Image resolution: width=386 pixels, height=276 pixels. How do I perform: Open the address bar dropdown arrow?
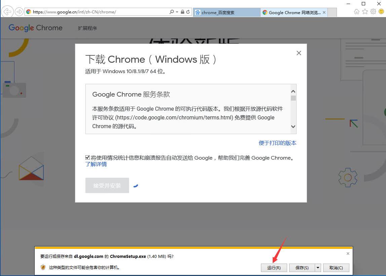tap(177, 12)
